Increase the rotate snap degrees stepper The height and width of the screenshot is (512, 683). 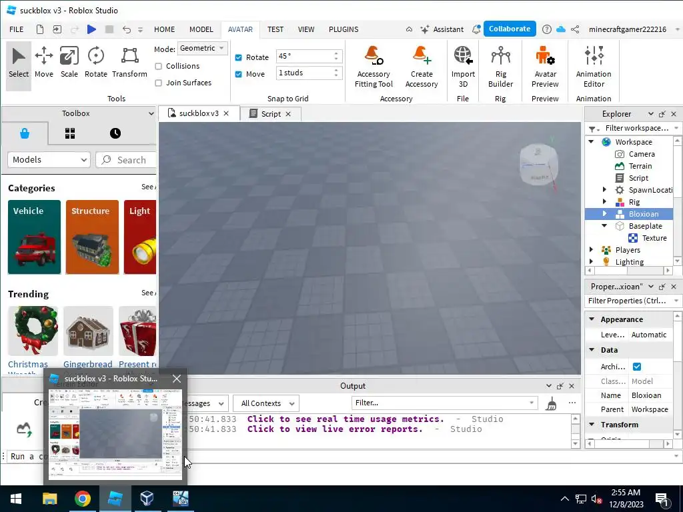tap(336, 53)
